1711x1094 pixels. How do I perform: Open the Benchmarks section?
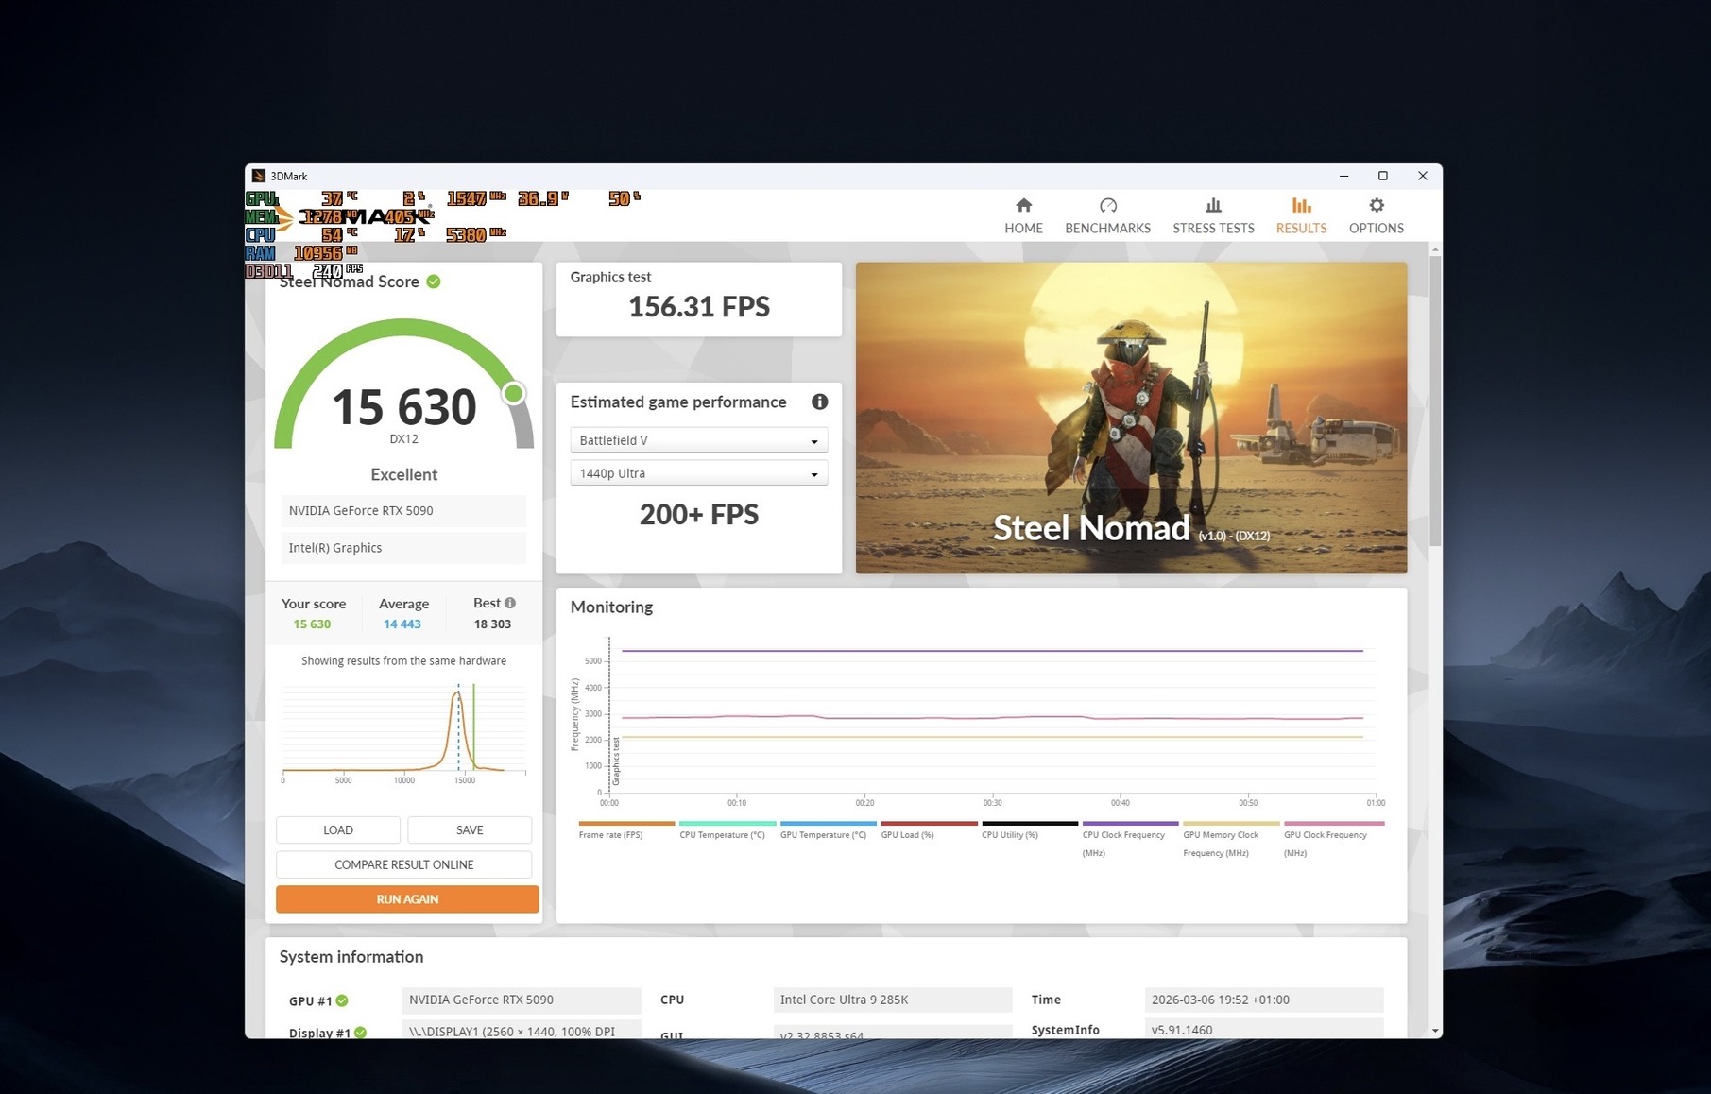(1107, 215)
